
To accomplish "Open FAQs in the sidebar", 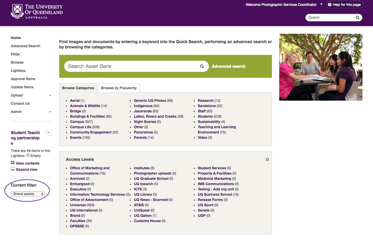I will (15, 54).
